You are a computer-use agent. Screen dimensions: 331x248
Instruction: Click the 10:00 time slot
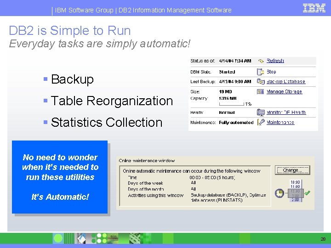pos(295,182)
